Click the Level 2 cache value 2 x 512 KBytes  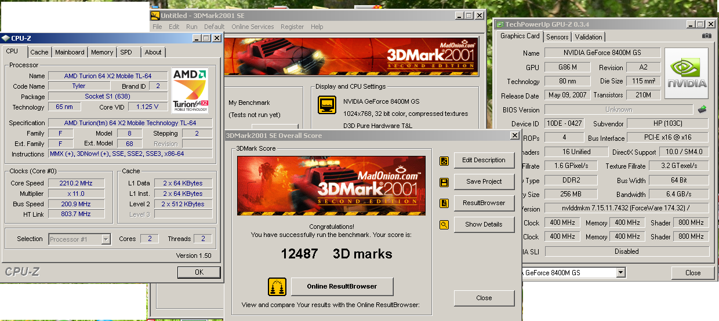[x=183, y=204]
